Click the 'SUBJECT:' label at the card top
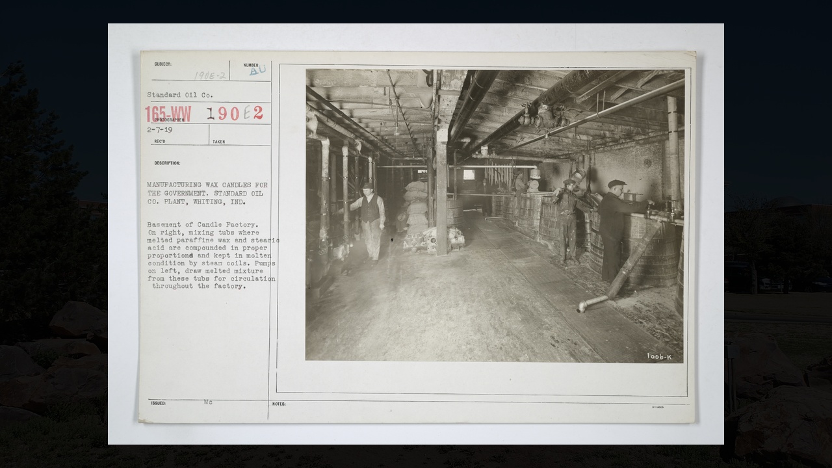Image resolution: width=832 pixels, height=468 pixels. 162,64
